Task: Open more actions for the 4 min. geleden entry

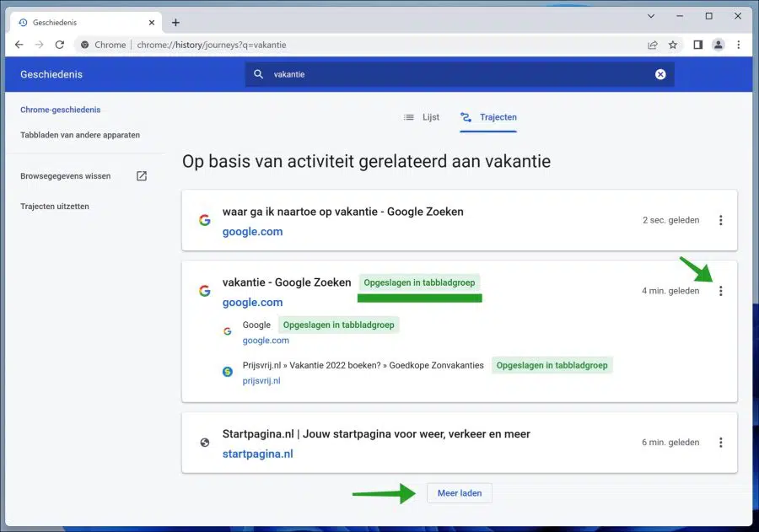Action: click(721, 291)
